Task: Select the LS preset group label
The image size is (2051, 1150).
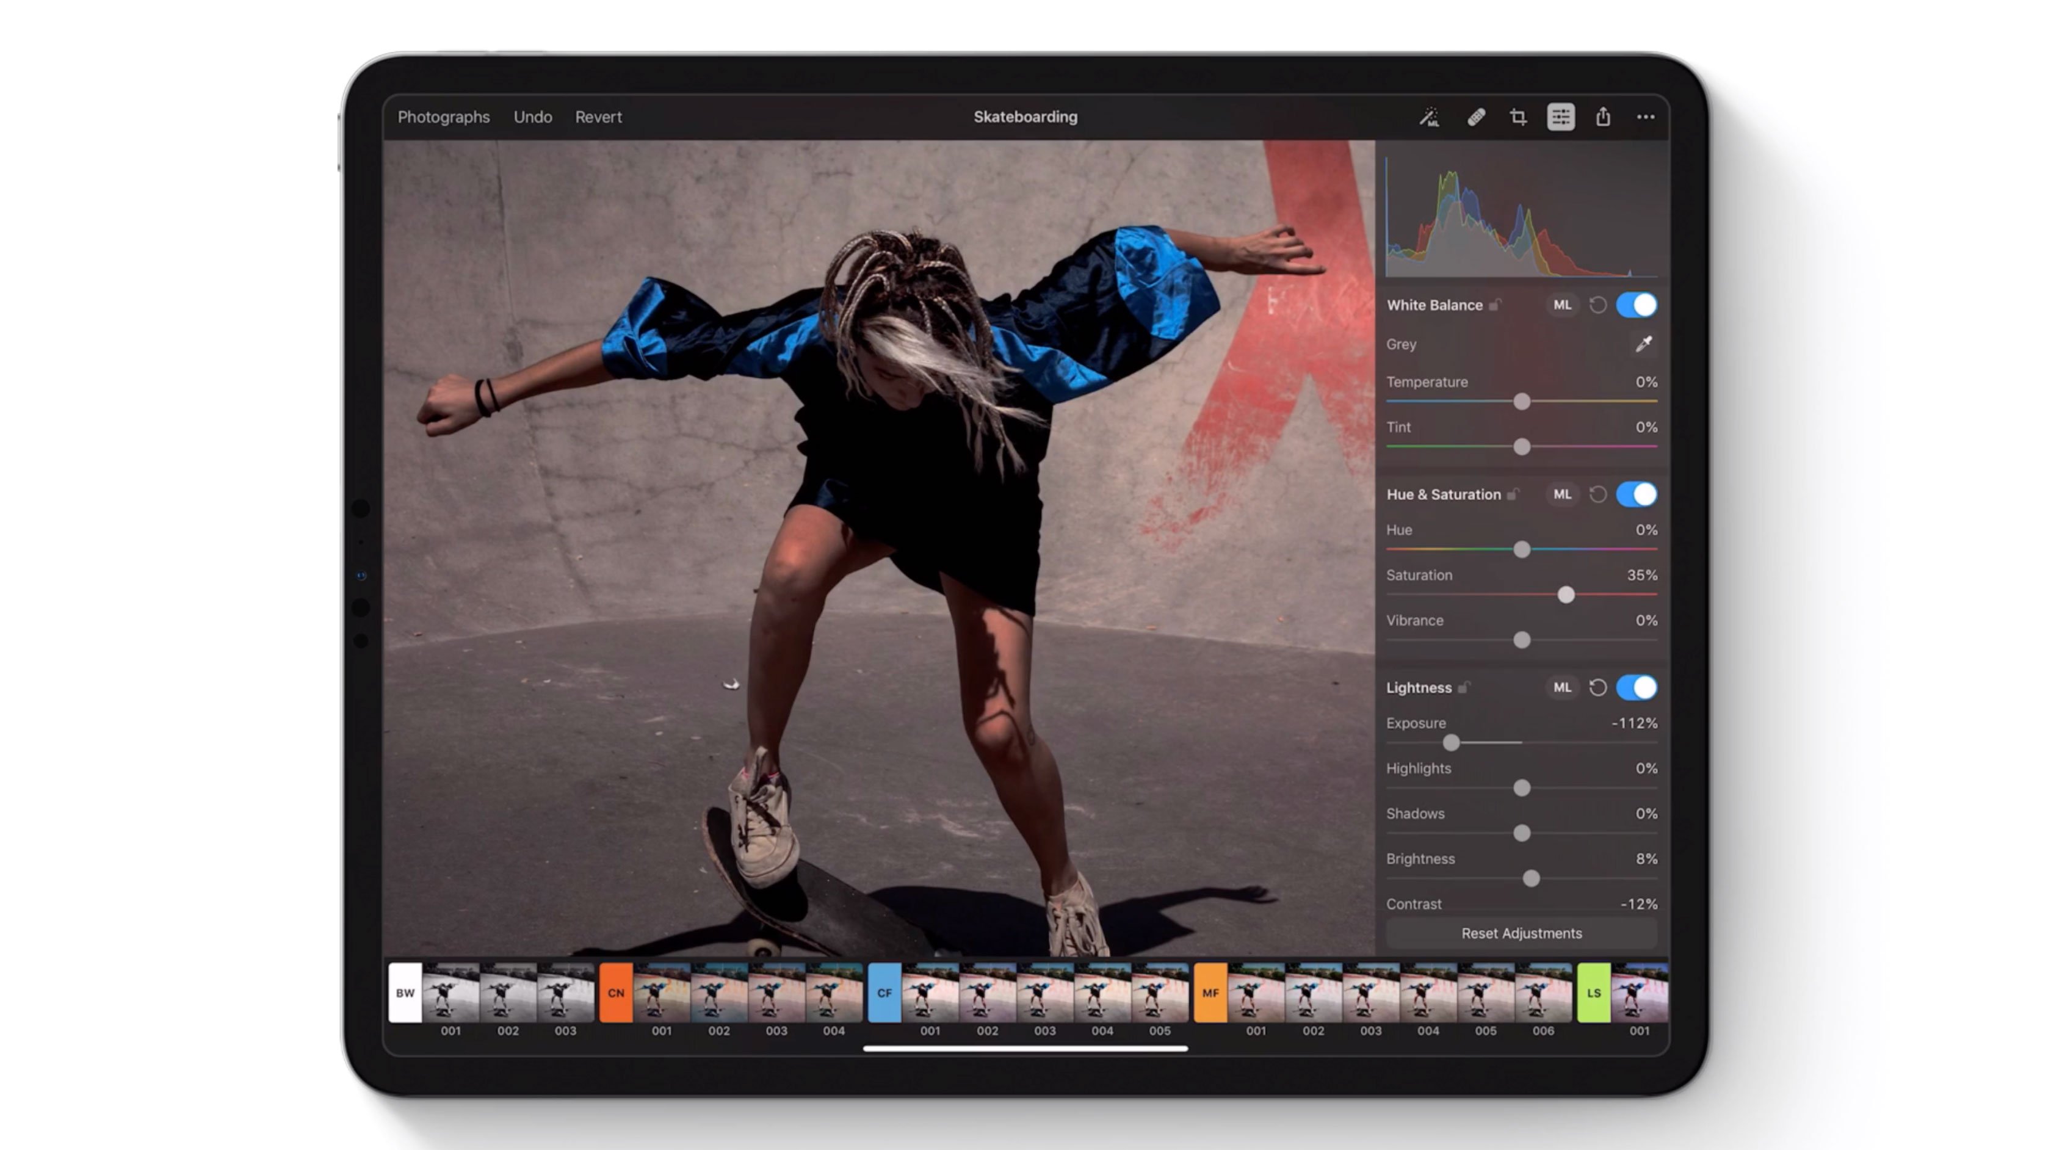Action: tap(1593, 993)
